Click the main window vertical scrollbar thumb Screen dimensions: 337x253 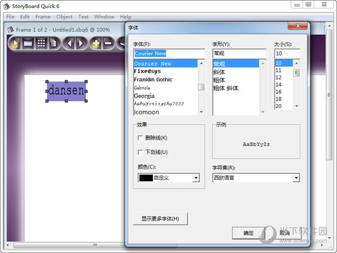coord(329,94)
